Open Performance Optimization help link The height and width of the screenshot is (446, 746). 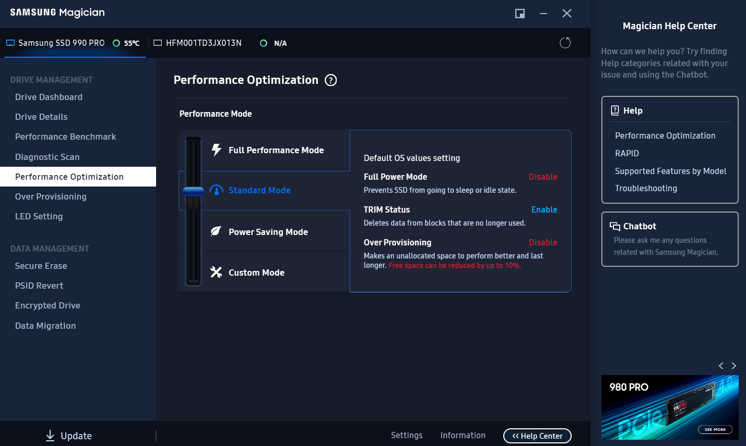[665, 135]
